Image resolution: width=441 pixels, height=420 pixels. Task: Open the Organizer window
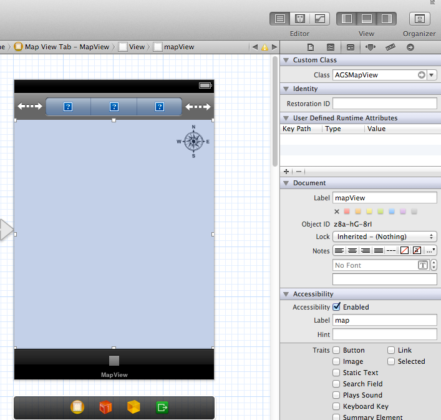click(x=419, y=19)
